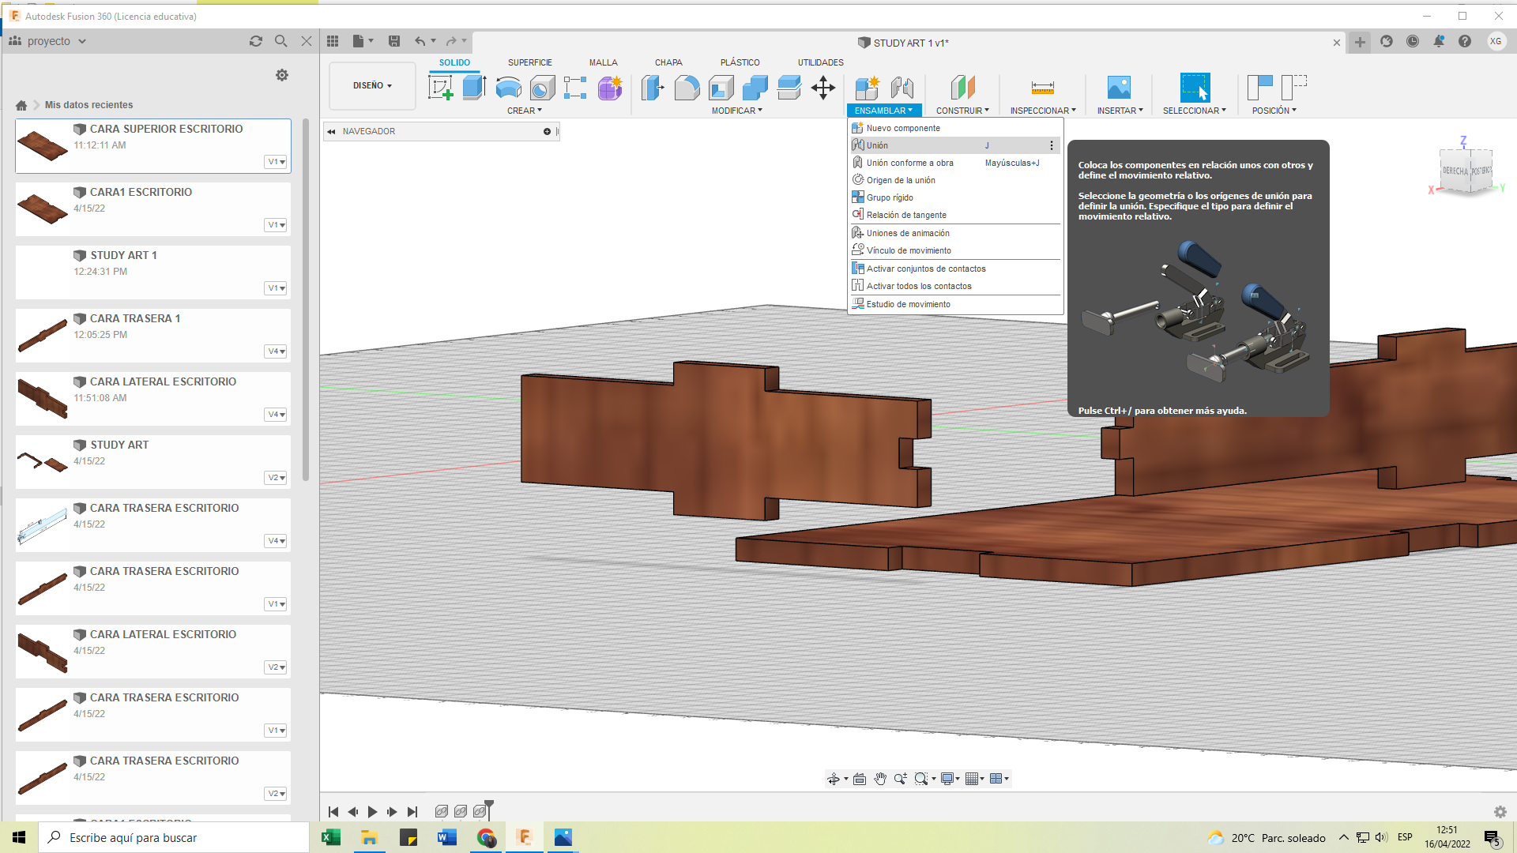Viewport: 1517px width, 853px height.
Task: Click the Activar todos los contactos icon
Action: (x=856, y=285)
